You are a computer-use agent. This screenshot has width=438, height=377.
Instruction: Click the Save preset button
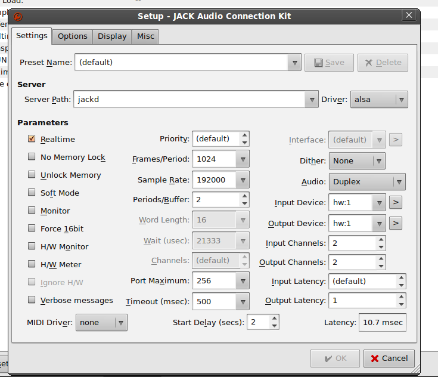click(x=329, y=63)
